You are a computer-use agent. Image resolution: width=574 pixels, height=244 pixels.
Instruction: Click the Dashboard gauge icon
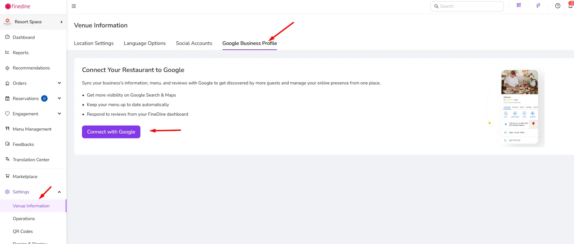click(x=7, y=37)
